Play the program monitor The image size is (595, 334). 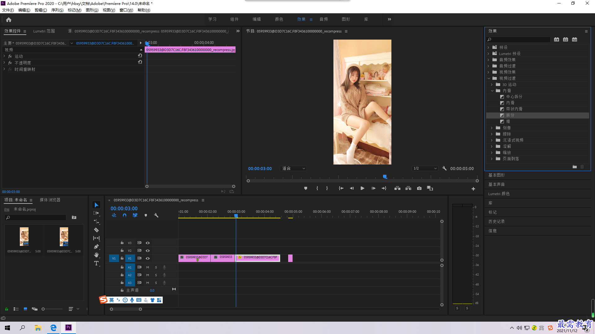362,188
